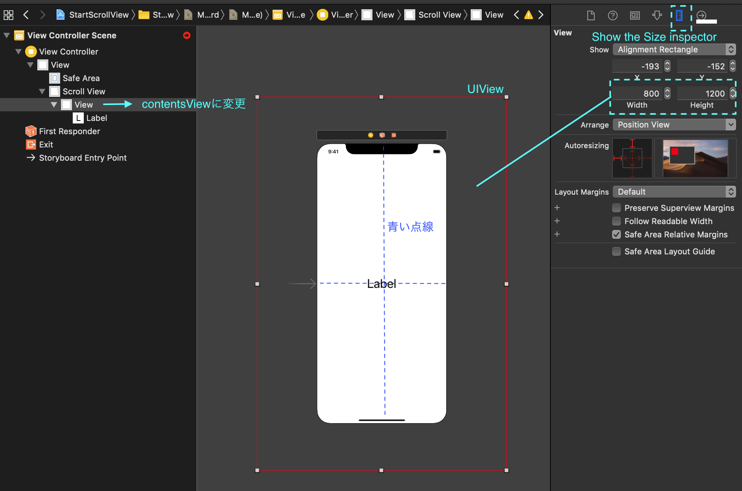The height and width of the screenshot is (491, 742).
Task: Click Scroll View in the breadcrumb path
Action: 439,15
